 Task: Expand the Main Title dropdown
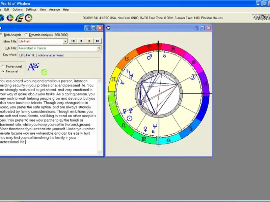click(65, 41)
